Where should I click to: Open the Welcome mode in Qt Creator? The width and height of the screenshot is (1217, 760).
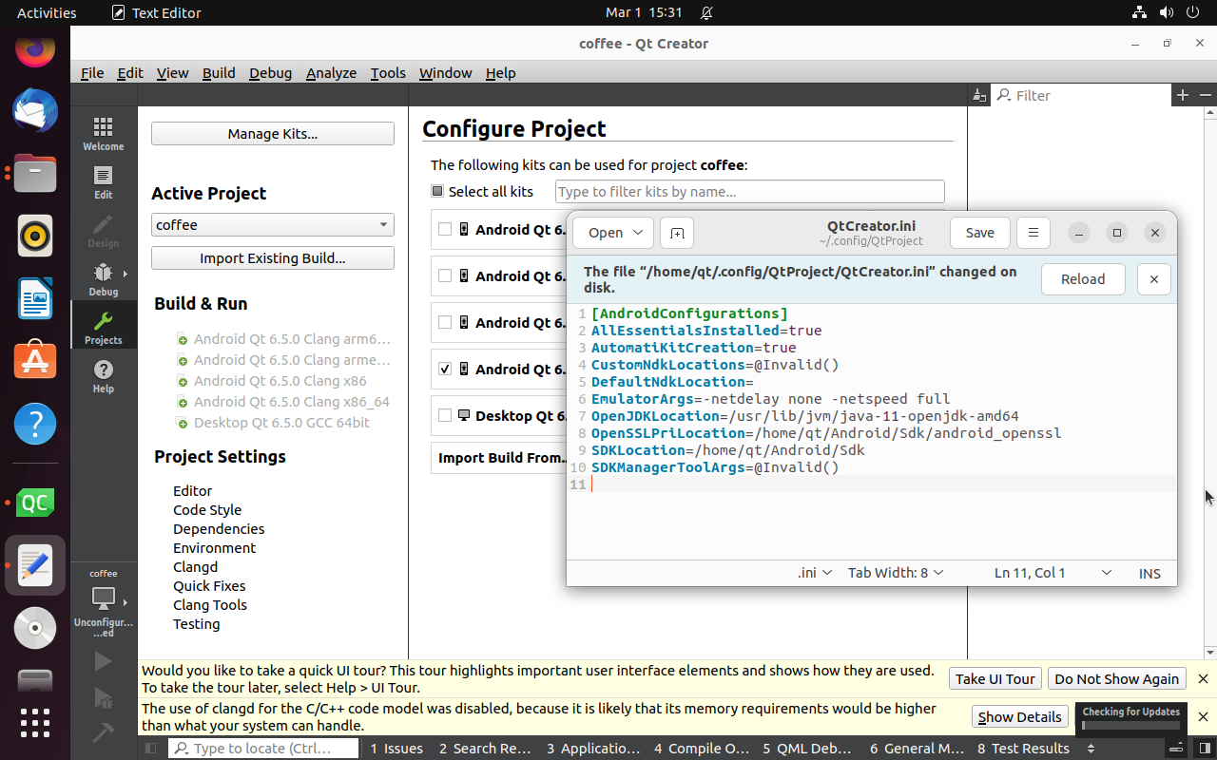point(104,133)
